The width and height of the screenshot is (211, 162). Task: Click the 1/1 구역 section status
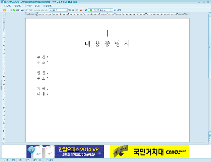pyautogui.click(x=49, y=160)
